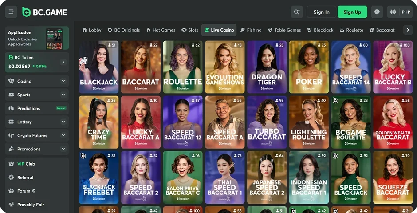Open the Dragon Tiger game card
Image resolution: width=417 pixels, height=213 pixels.
pyautogui.click(x=267, y=67)
